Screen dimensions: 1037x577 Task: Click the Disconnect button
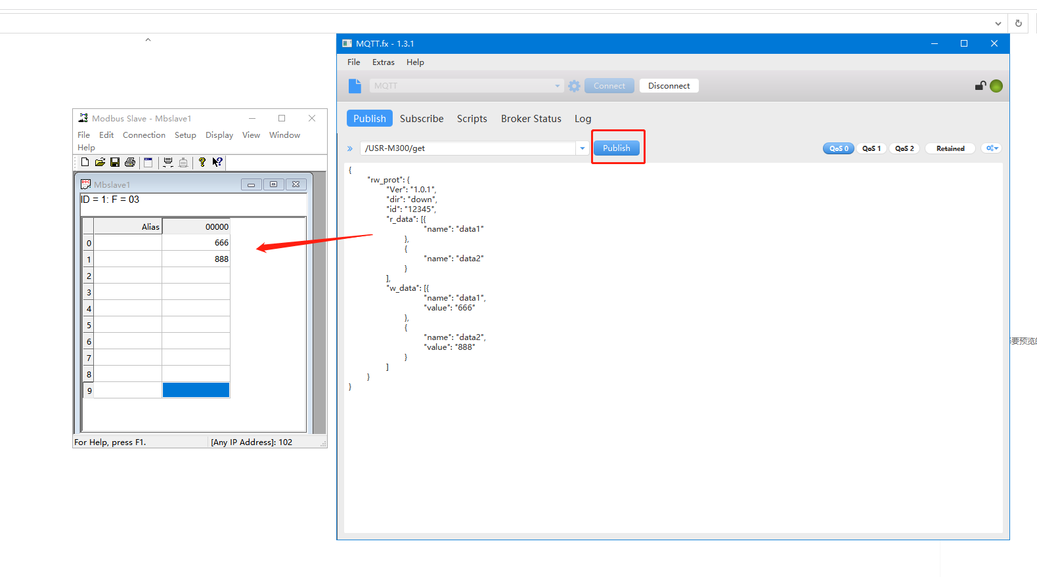(669, 86)
